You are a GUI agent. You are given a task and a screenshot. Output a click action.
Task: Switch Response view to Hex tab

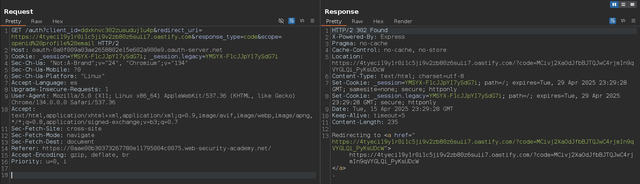click(378, 21)
